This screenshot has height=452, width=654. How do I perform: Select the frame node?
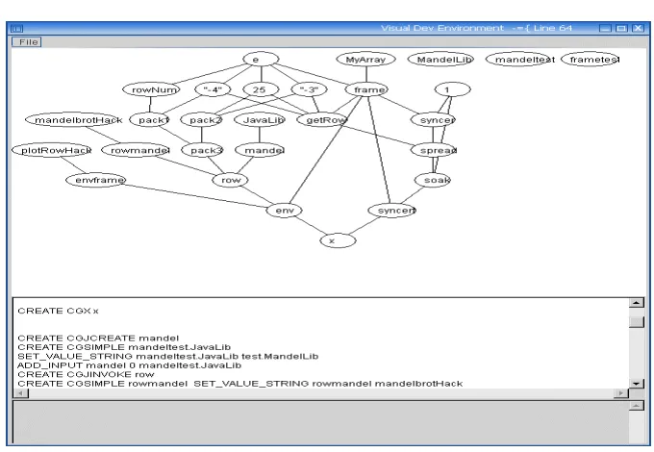click(366, 89)
